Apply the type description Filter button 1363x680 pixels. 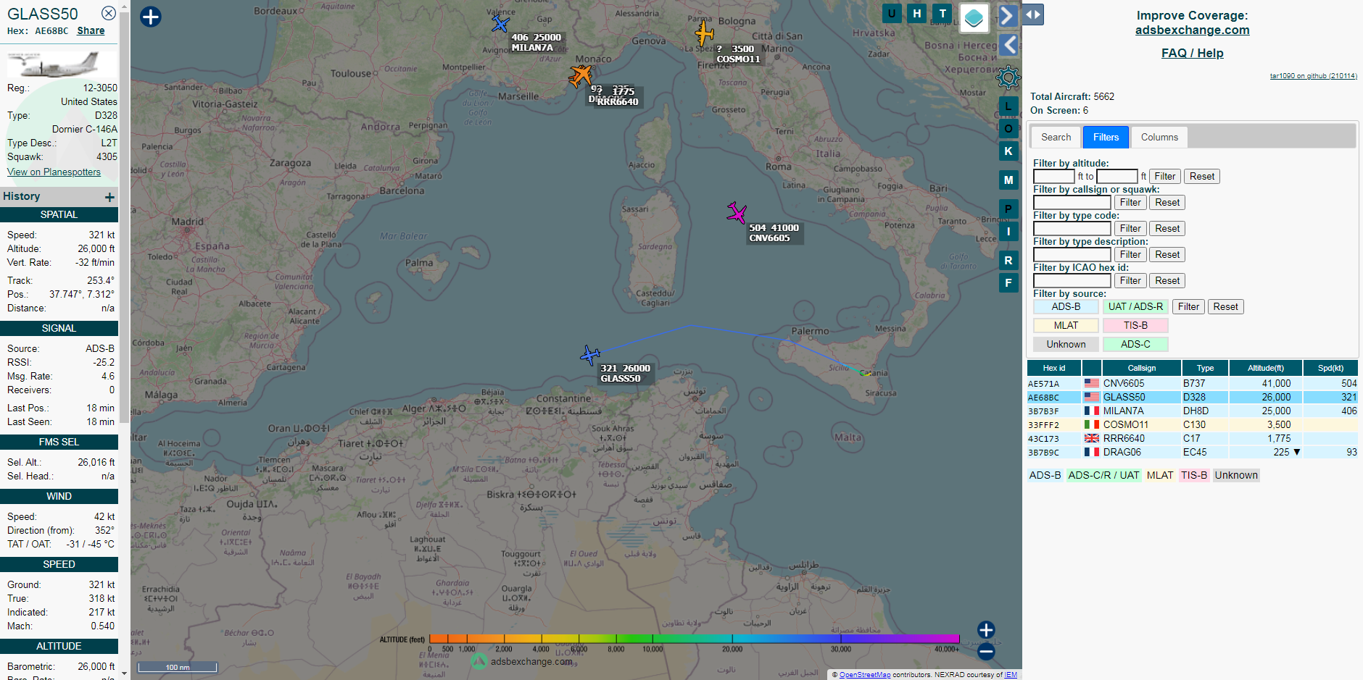1130,254
